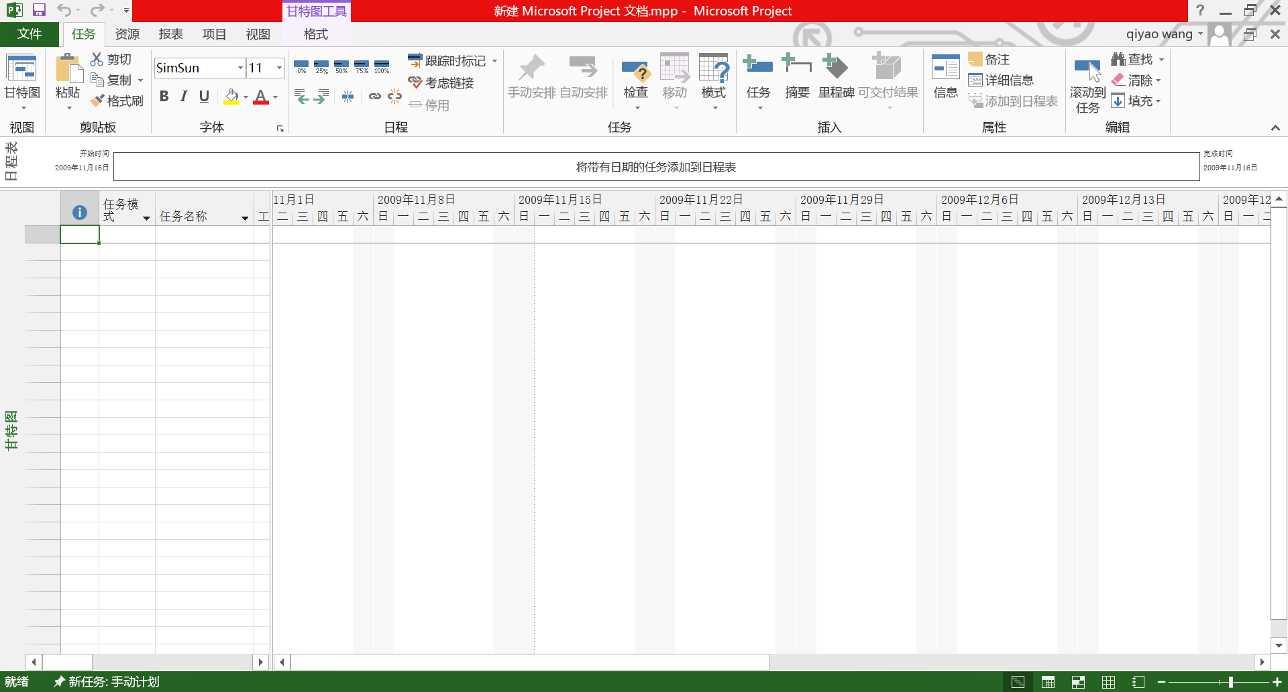Click the Undo arrow icon
The image size is (1288, 692).
click(64, 10)
